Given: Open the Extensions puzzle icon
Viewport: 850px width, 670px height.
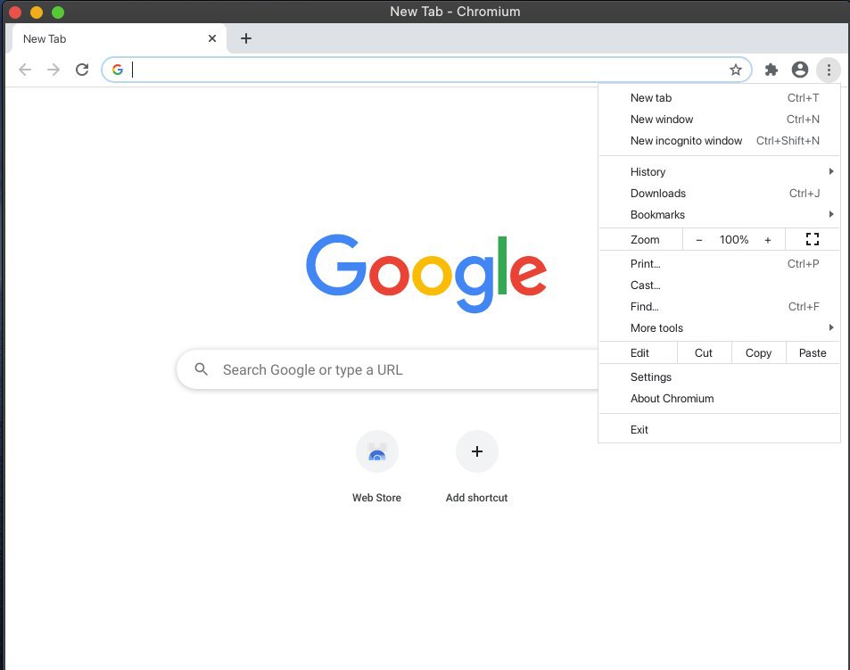Looking at the screenshot, I should (x=771, y=70).
